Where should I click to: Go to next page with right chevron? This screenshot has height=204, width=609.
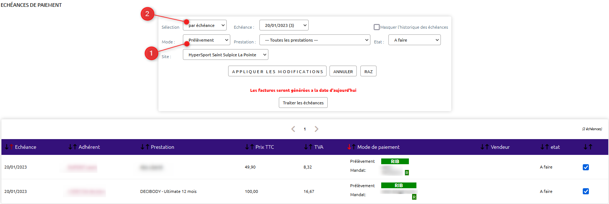(317, 129)
